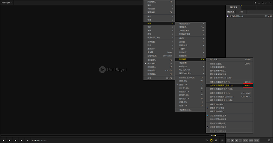Switch to the 本機 sub-tab
This screenshot has width=273, height=143.
click(241, 12)
